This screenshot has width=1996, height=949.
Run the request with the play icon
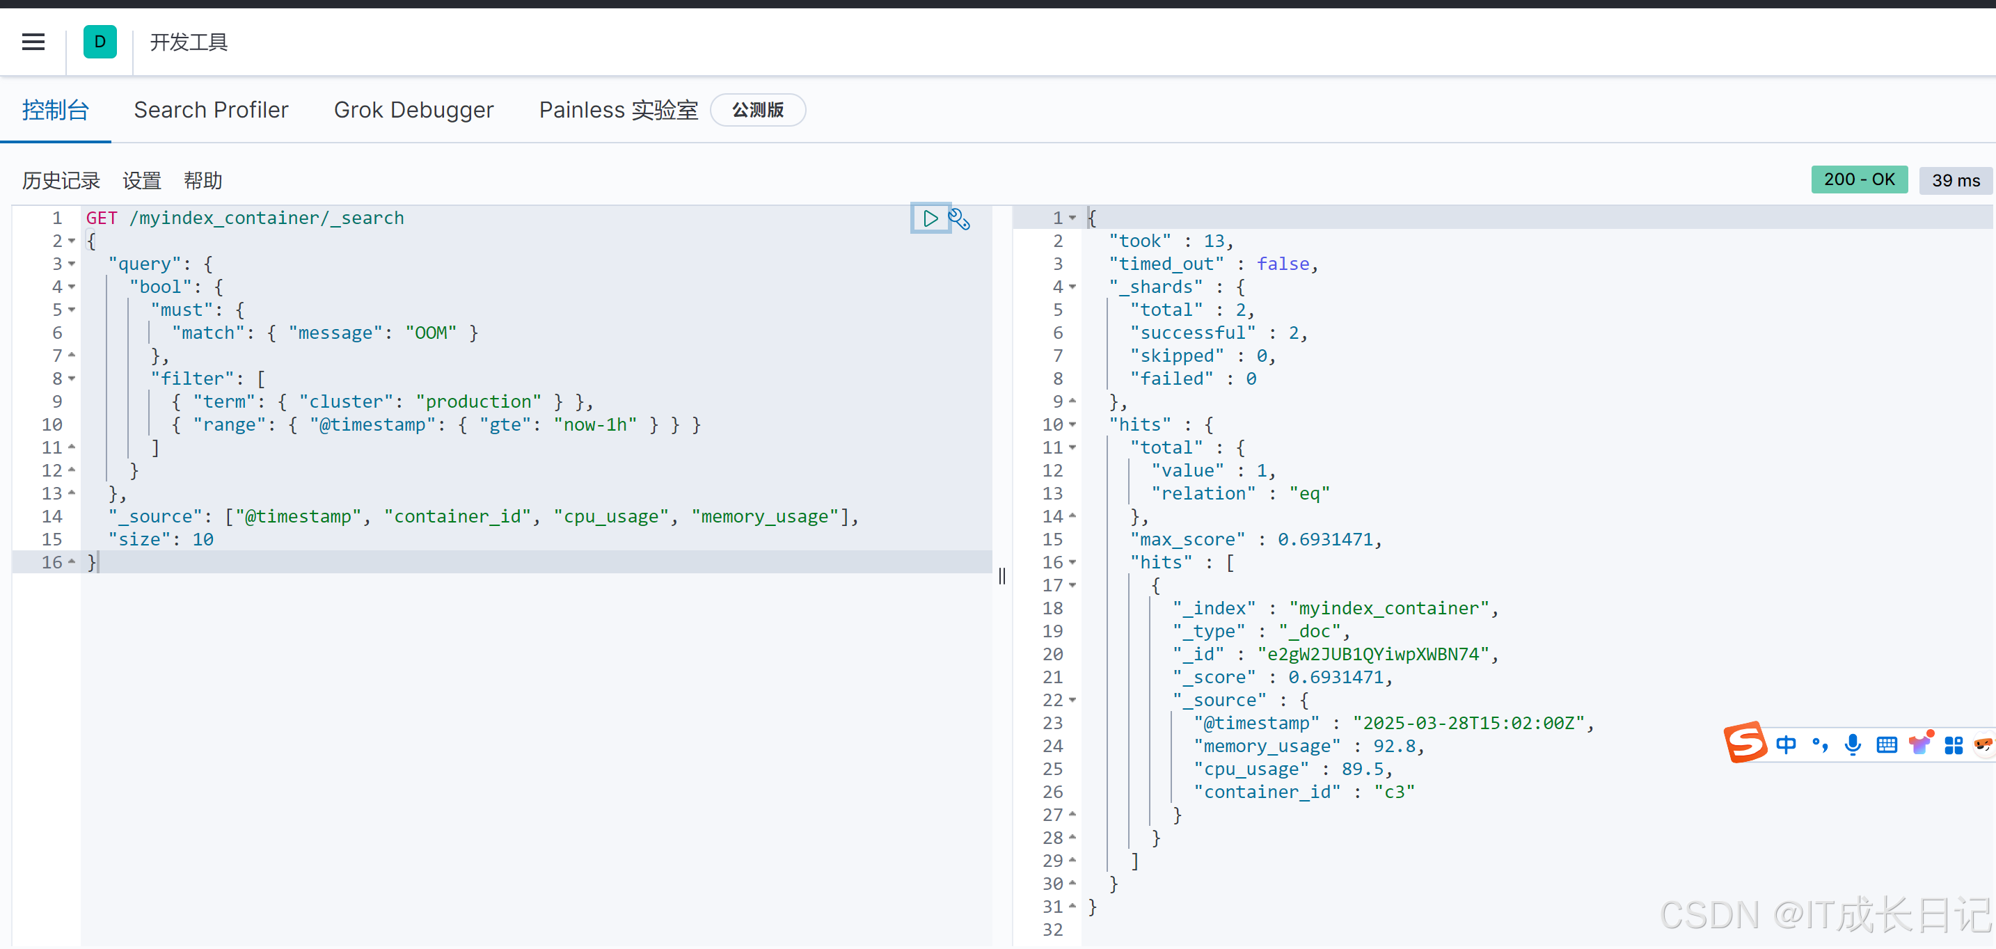pos(930,218)
